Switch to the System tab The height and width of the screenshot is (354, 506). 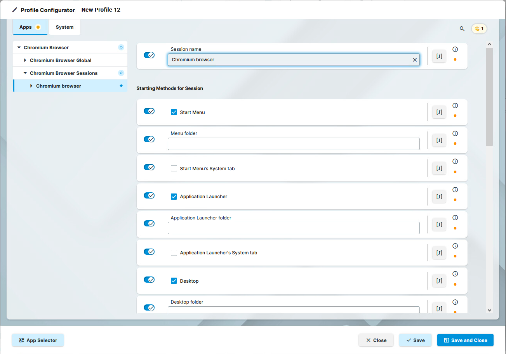[64, 27]
